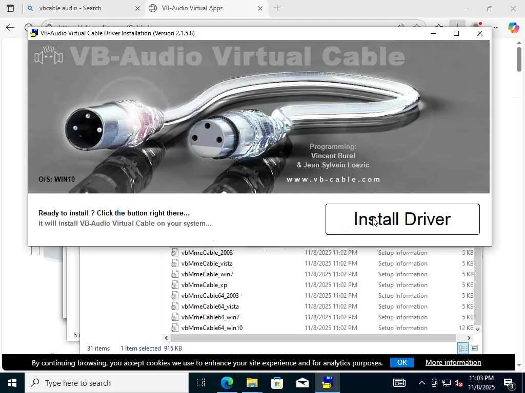Open the notification center icon
This screenshot has height=393, width=525.
pyautogui.click(x=509, y=383)
